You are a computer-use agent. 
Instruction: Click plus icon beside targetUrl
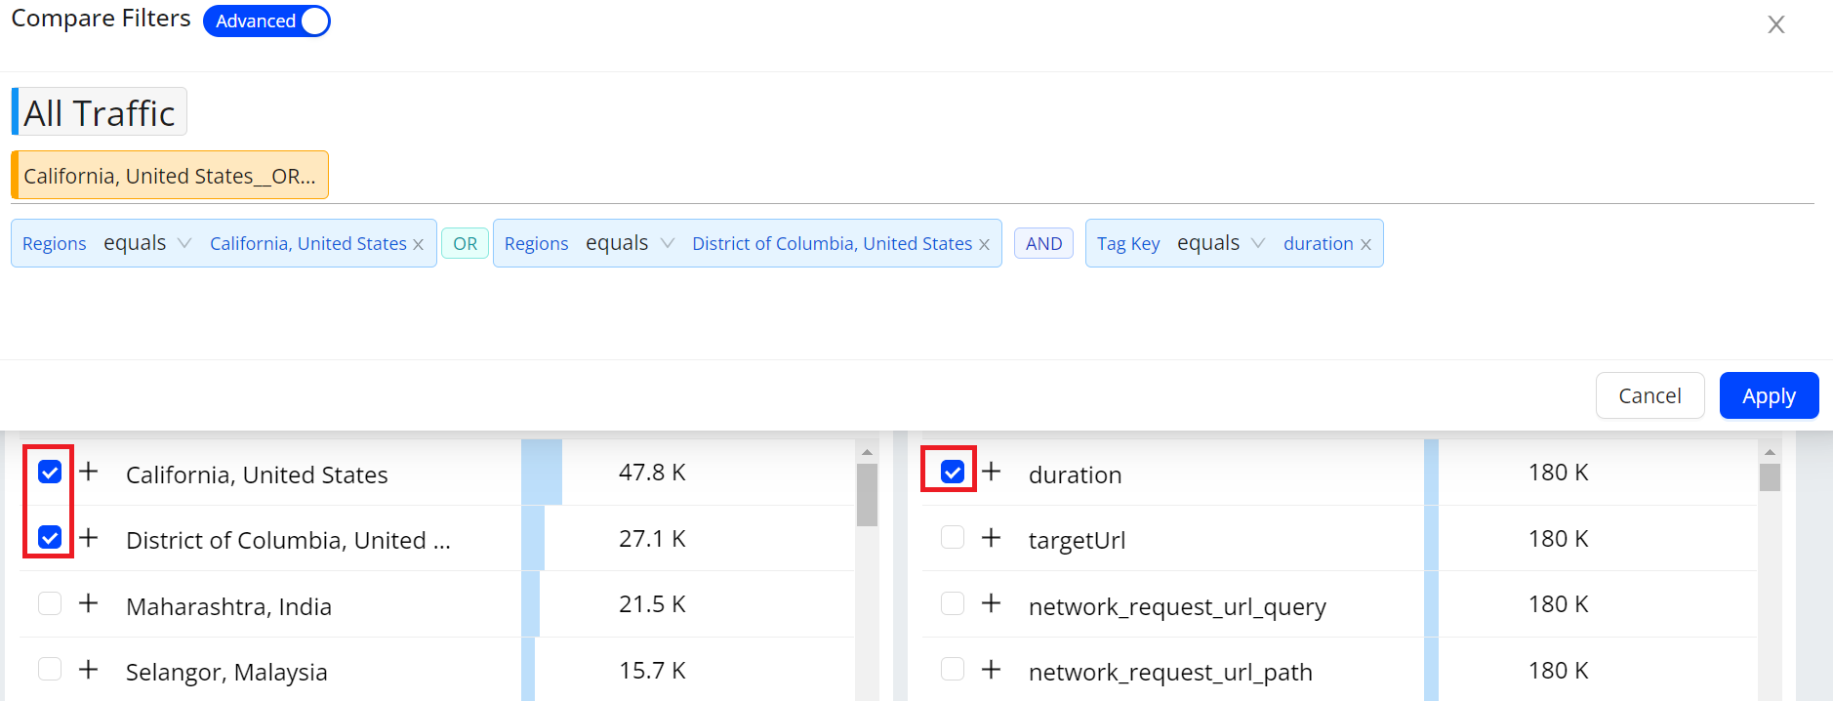pyautogui.click(x=992, y=538)
